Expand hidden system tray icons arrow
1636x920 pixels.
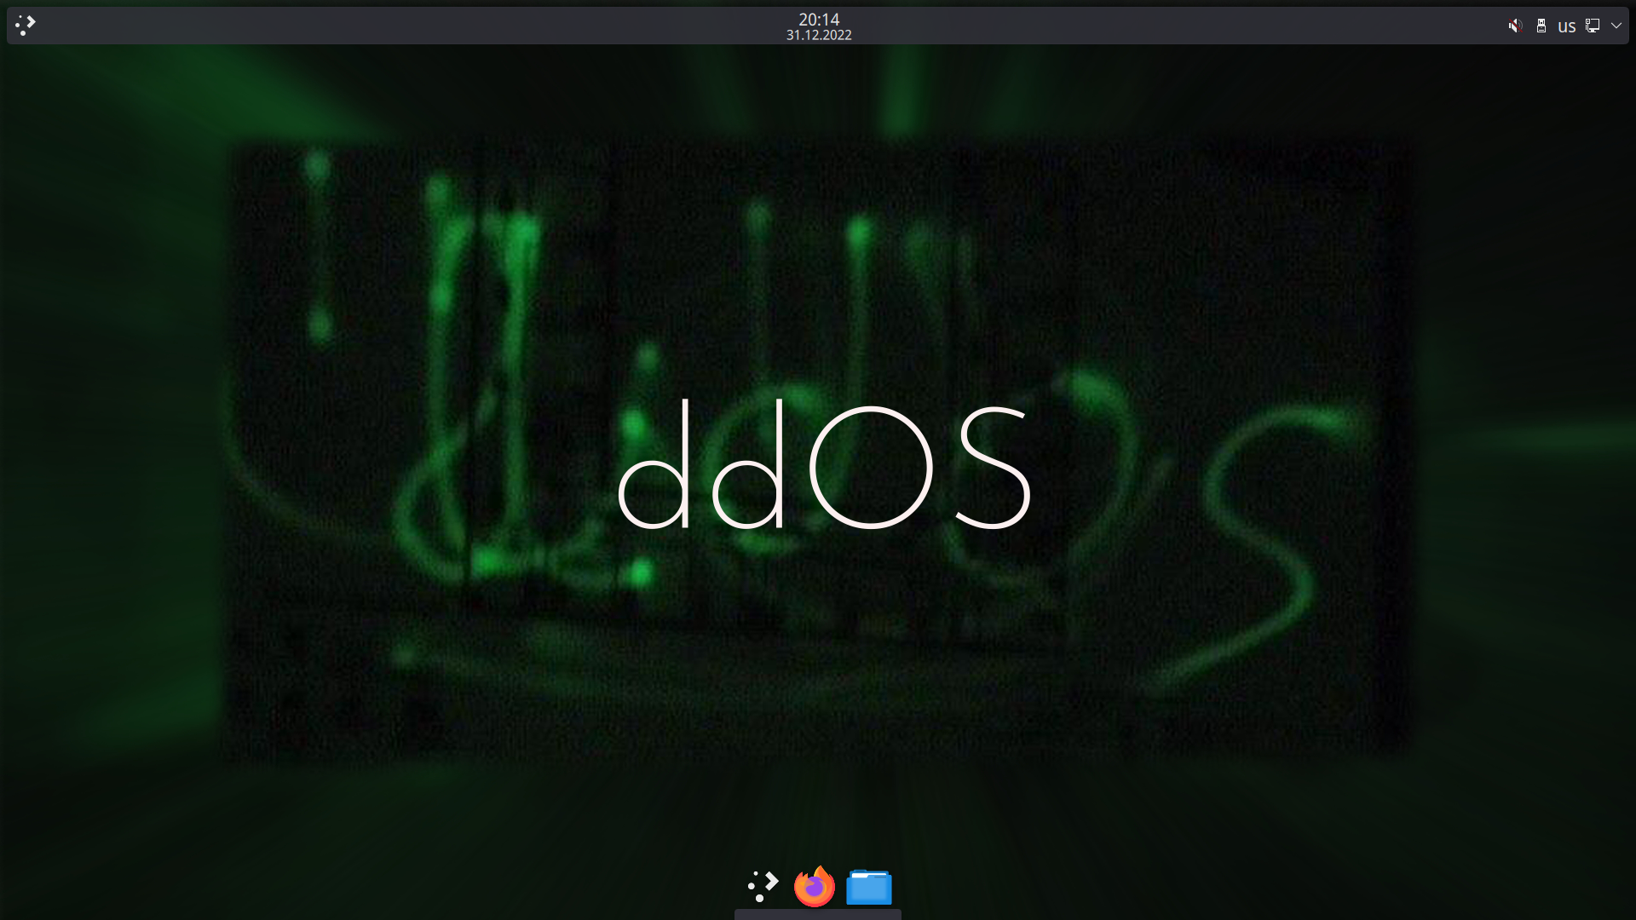1616,26
